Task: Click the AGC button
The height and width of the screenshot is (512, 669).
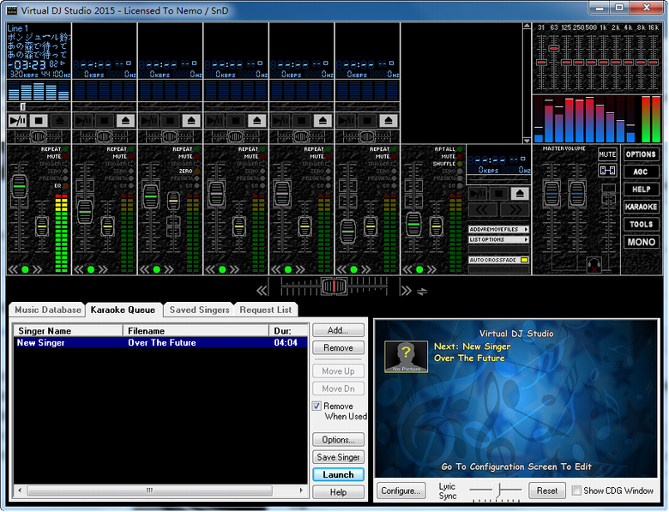Action: pyautogui.click(x=641, y=172)
